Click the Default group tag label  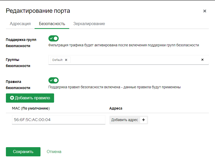tap(57, 60)
